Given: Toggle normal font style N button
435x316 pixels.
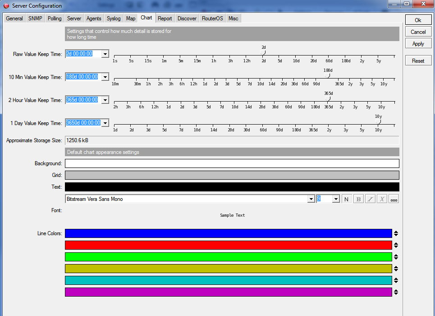Looking at the screenshot, I should [347, 199].
